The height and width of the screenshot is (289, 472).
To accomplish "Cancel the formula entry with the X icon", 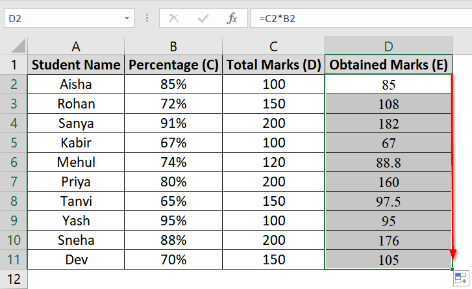I will [x=174, y=18].
